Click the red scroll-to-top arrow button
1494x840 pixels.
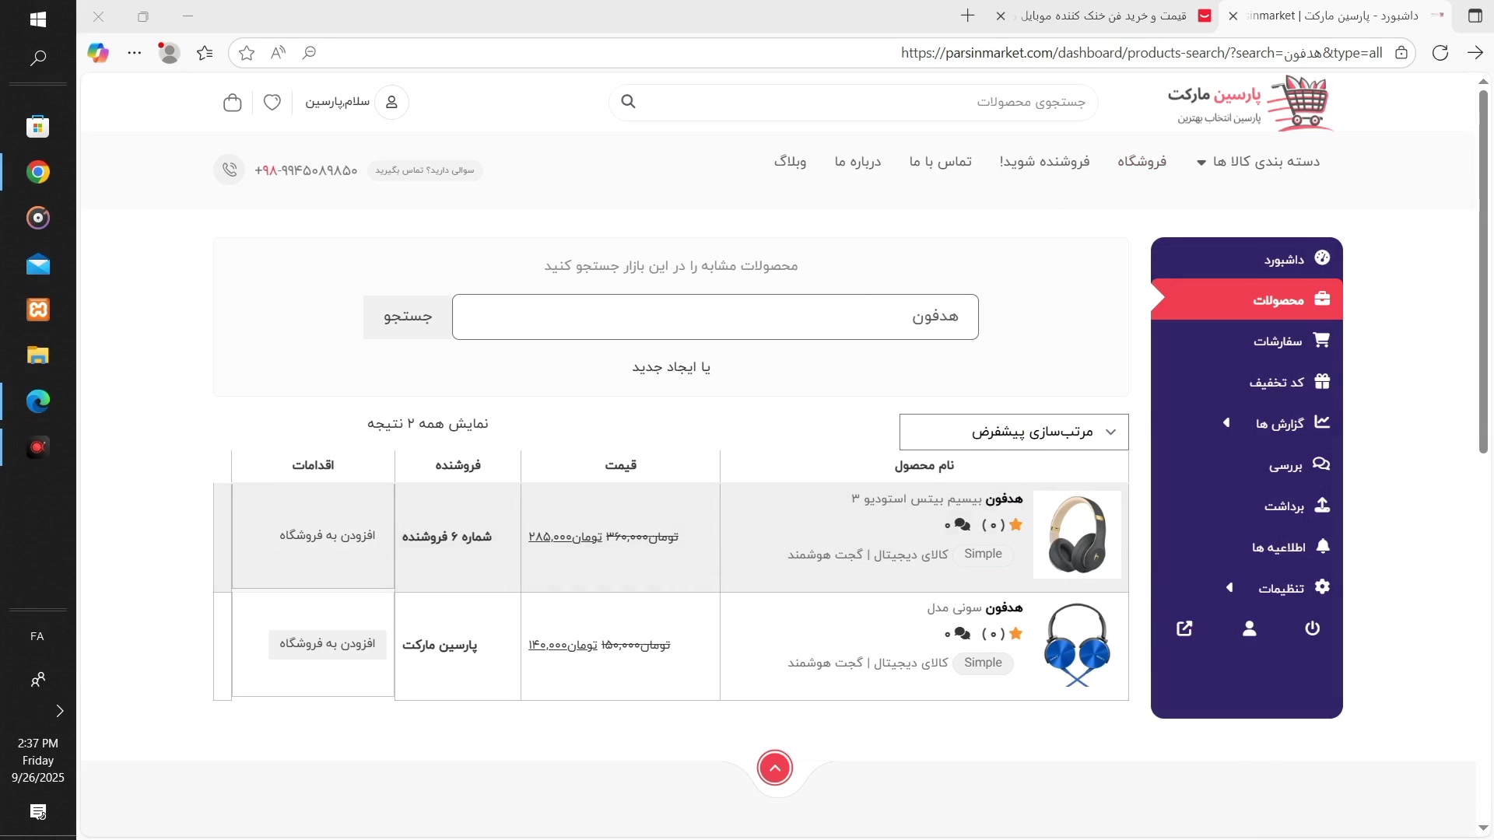[774, 768]
